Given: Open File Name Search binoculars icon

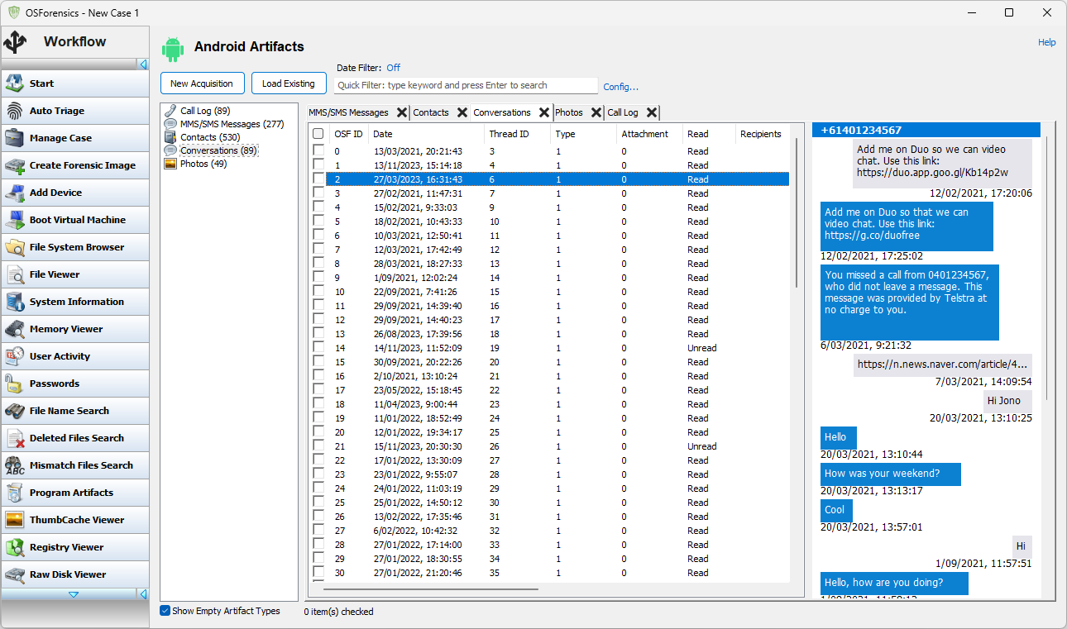Looking at the screenshot, I should click(x=15, y=411).
